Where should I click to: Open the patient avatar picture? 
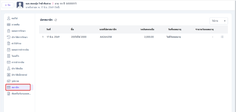click(x=20, y=5)
